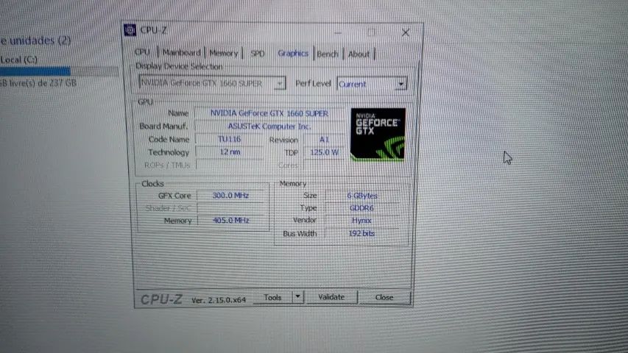Select the Graphics tab

pyautogui.click(x=293, y=53)
